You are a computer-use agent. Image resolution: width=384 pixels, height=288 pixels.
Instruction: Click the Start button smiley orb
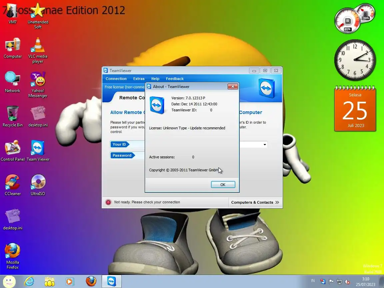9,281
